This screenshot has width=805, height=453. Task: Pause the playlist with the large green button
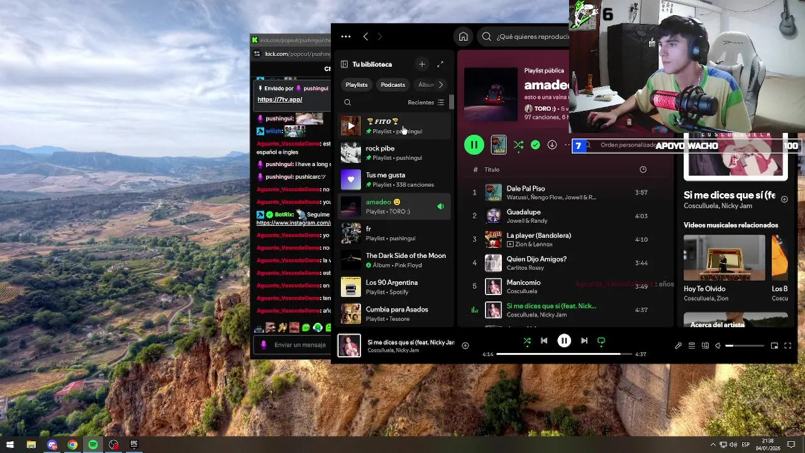coord(474,145)
